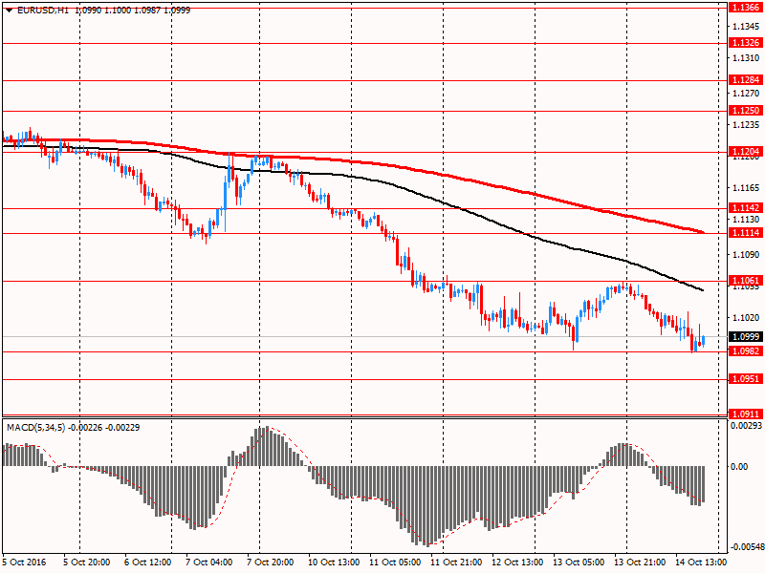Select the 1.1326 resistance price label

click(744, 43)
